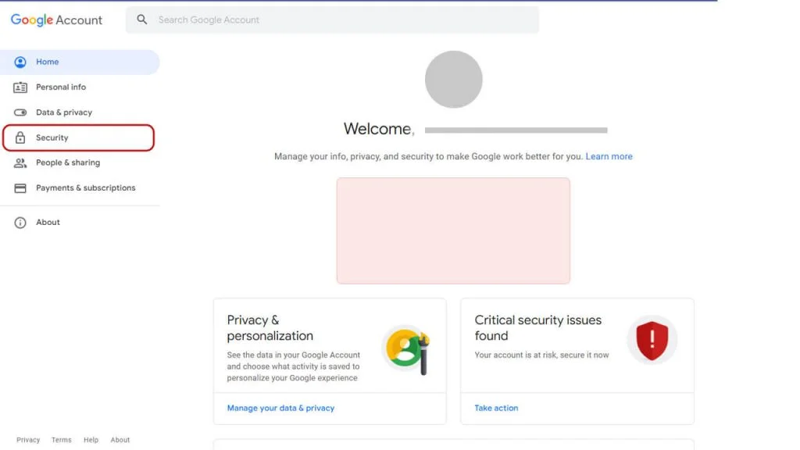Click Manage your data & privacy

280,408
